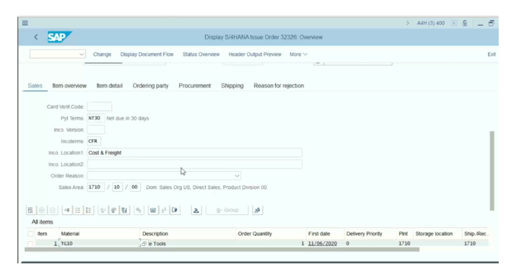Click the hand-over icon left of Group
The width and height of the screenshot is (517, 277).
(x=196, y=210)
